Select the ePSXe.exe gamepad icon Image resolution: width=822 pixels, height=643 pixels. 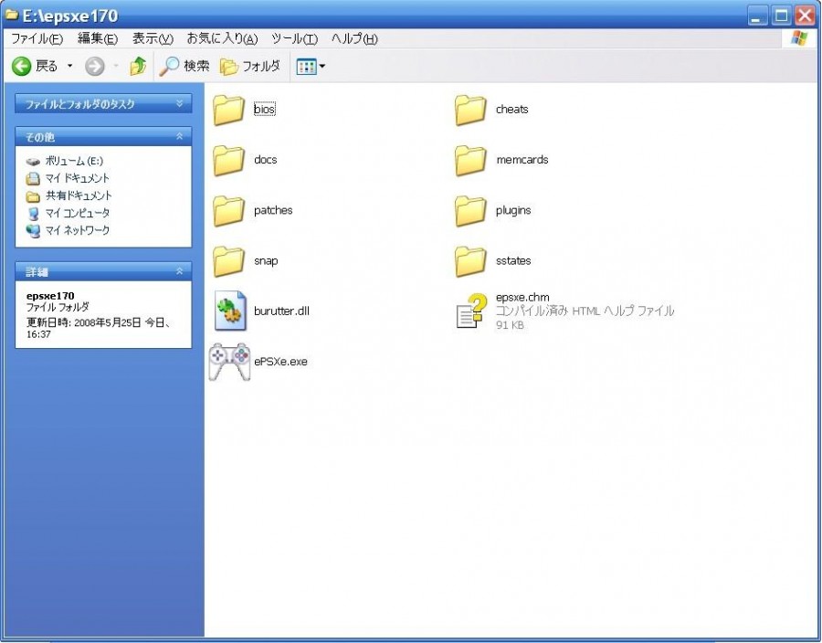pyautogui.click(x=229, y=362)
